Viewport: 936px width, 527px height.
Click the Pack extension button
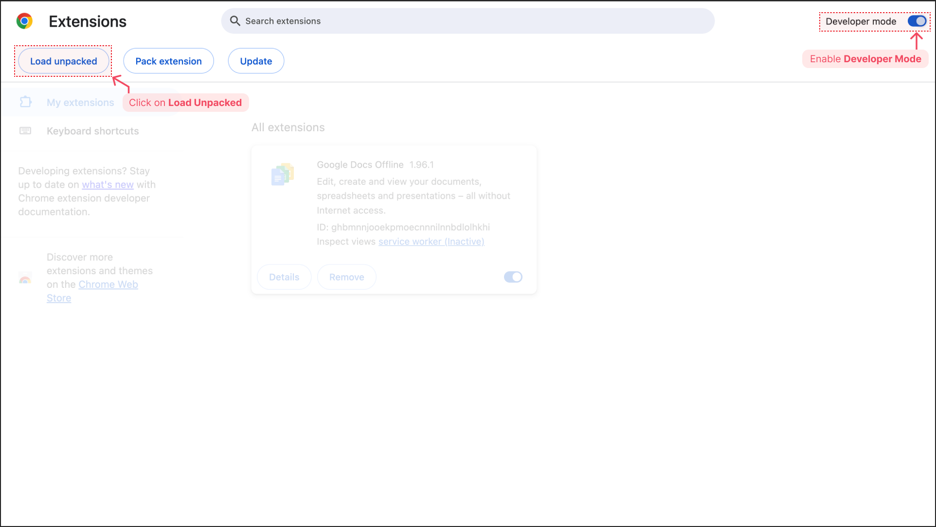pyautogui.click(x=168, y=61)
